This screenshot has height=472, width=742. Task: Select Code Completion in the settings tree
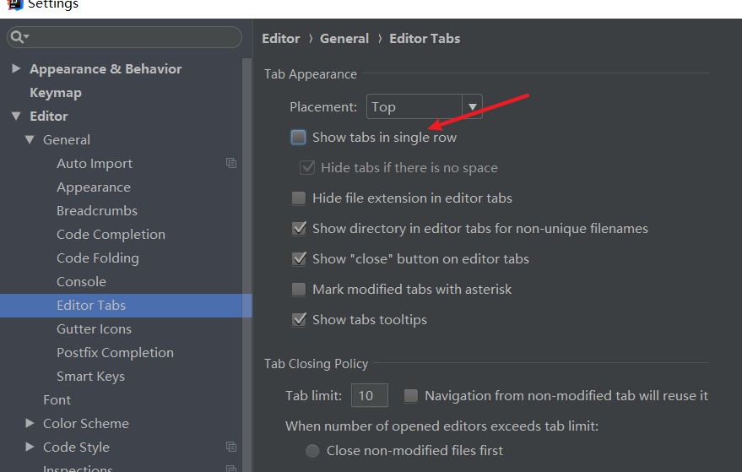click(x=111, y=234)
